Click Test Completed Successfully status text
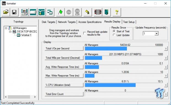 18,103
